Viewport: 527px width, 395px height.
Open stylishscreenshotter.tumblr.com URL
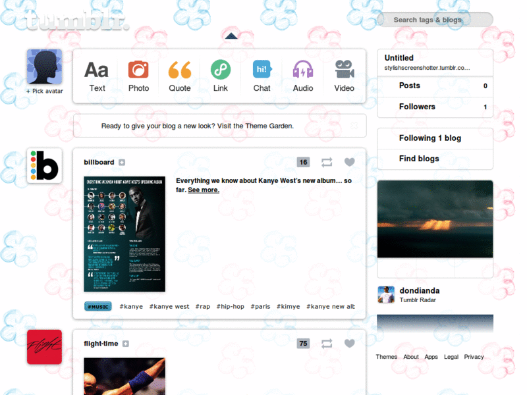pyautogui.click(x=427, y=68)
